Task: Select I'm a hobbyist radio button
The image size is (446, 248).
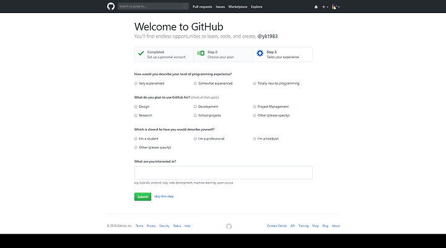Action: pyautogui.click(x=255, y=139)
